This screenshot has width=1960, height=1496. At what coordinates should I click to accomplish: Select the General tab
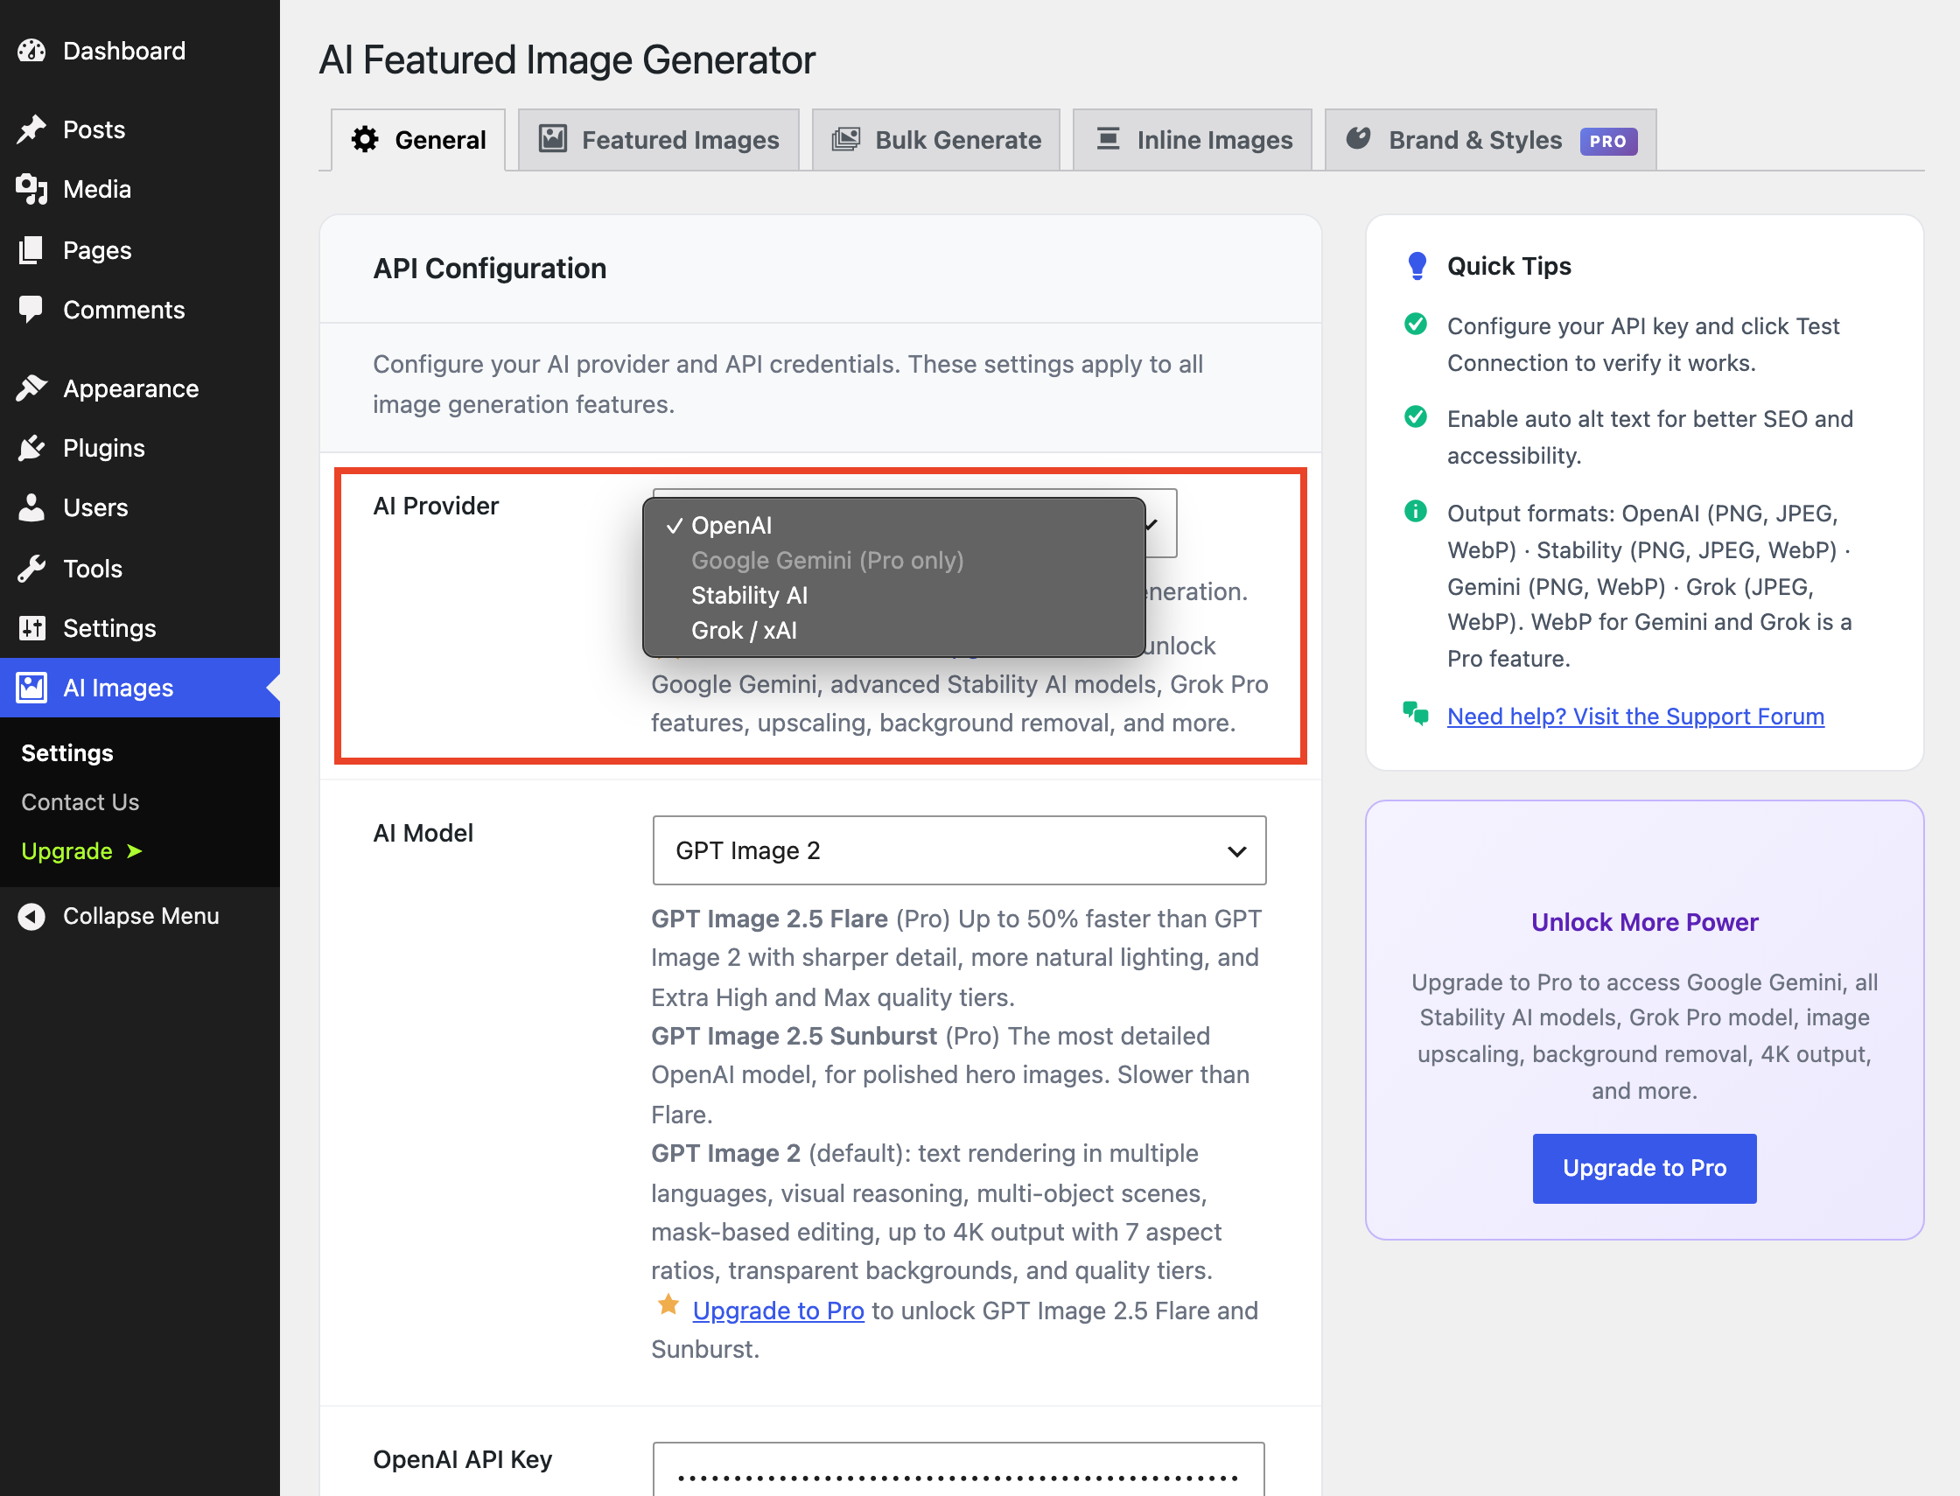coord(418,140)
